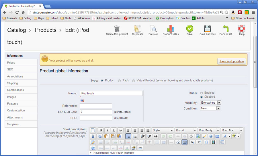The image size is (258, 156).
Task: Open the Shipping tab
Action: [21, 83]
